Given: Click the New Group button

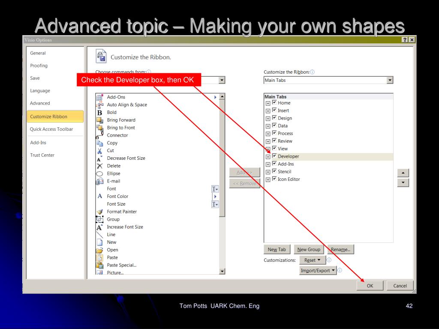Looking at the screenshot, I should (309, 250).
